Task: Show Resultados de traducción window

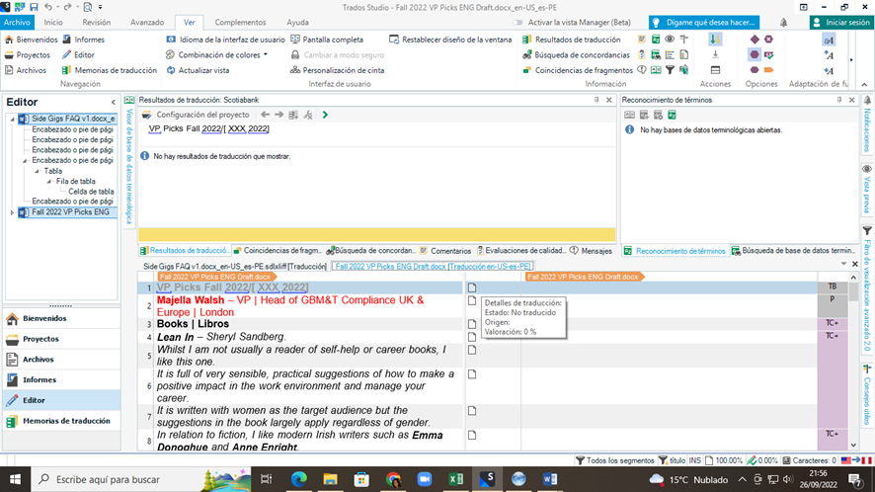Action: click(x=572, y=40)
